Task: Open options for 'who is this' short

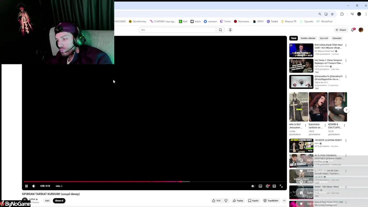Action: click(x=306, y=125)
